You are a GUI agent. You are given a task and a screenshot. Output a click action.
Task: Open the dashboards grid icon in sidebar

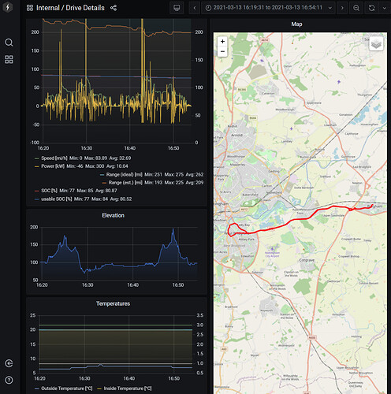point(9,59)
